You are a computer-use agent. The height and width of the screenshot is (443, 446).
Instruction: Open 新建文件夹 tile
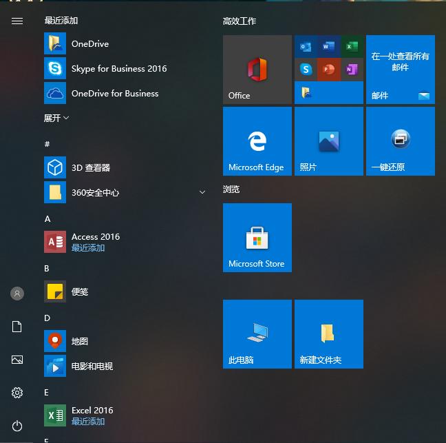point(329,334)
